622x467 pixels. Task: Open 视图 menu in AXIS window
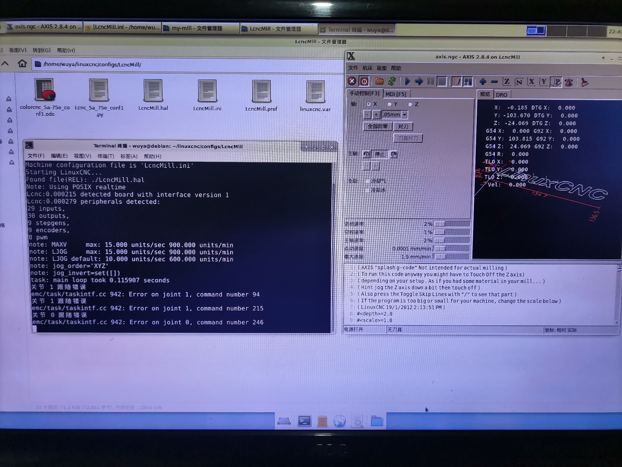pos(382,68)
